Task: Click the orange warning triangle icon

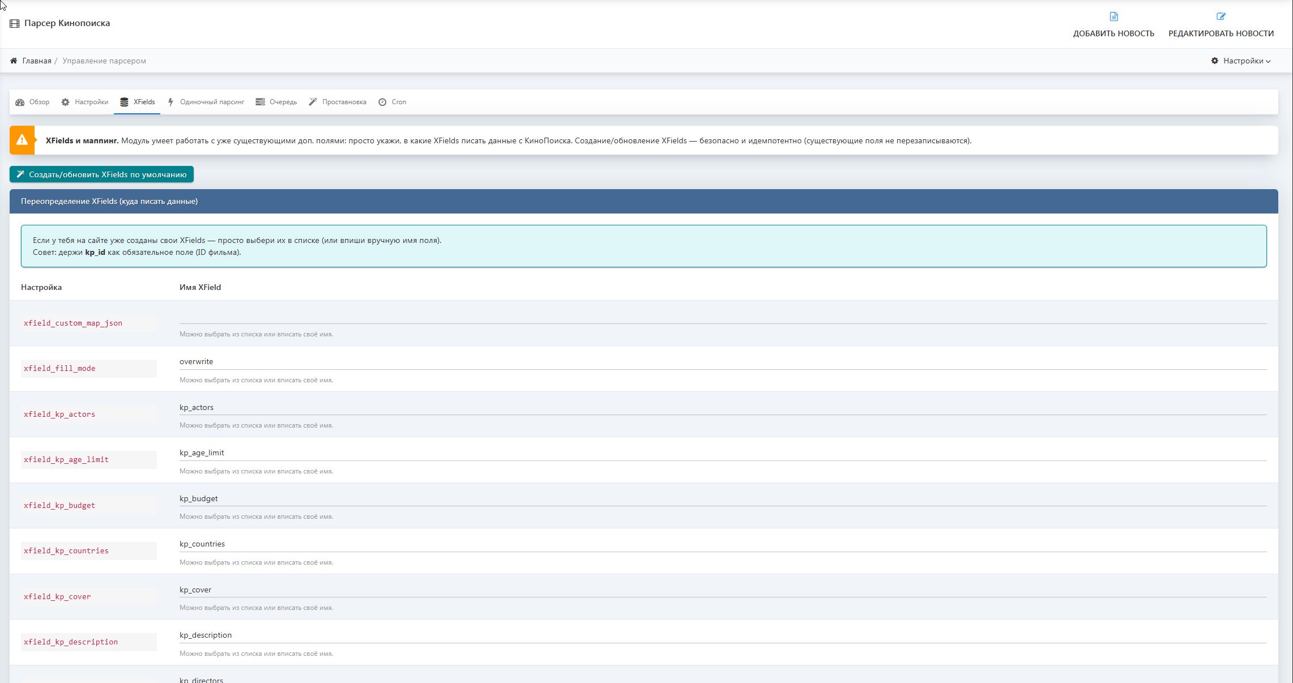Action: 22,140
